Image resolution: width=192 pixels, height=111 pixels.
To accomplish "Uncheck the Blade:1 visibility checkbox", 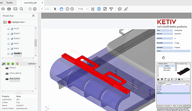I will [12, 34].
